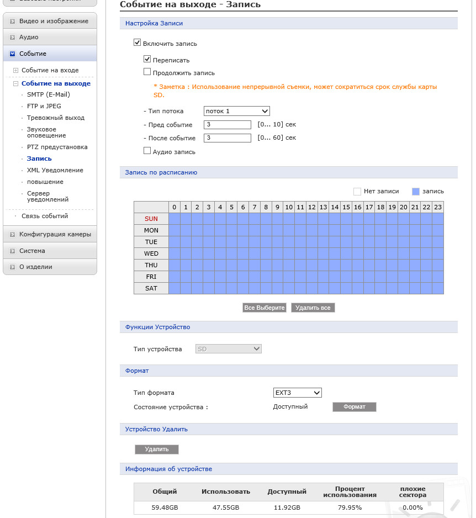476x518 pixels.
Task: Click the arrow icon beside Видео и изображение
Action: click(12, 21)
